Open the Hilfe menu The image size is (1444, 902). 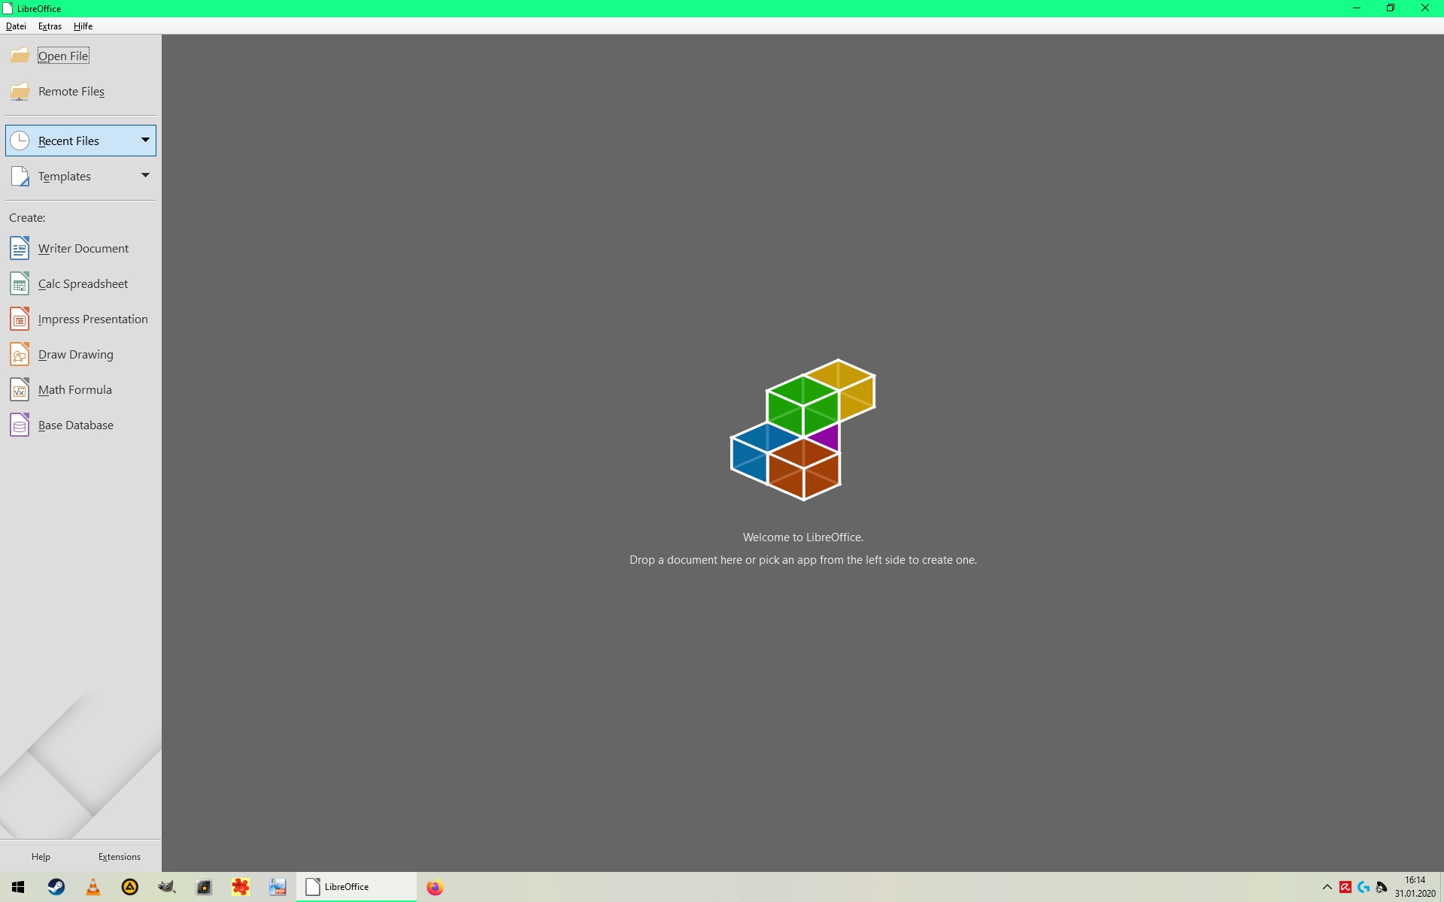pos(83,26)
